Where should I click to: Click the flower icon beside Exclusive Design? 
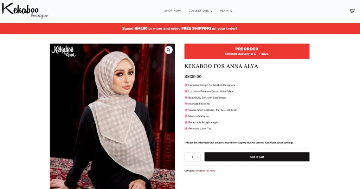186,85
